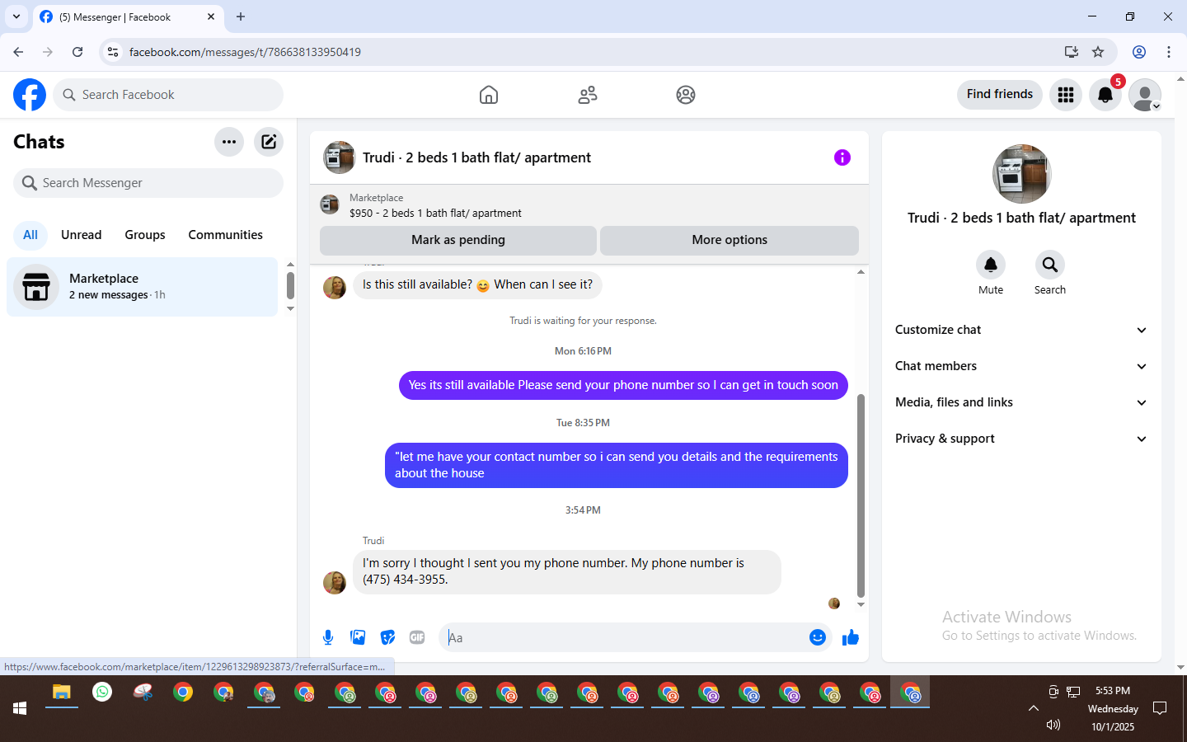Open the Marketplace chat with 2 new messages
1187x742 pixels.
click(x=143, y=287)
